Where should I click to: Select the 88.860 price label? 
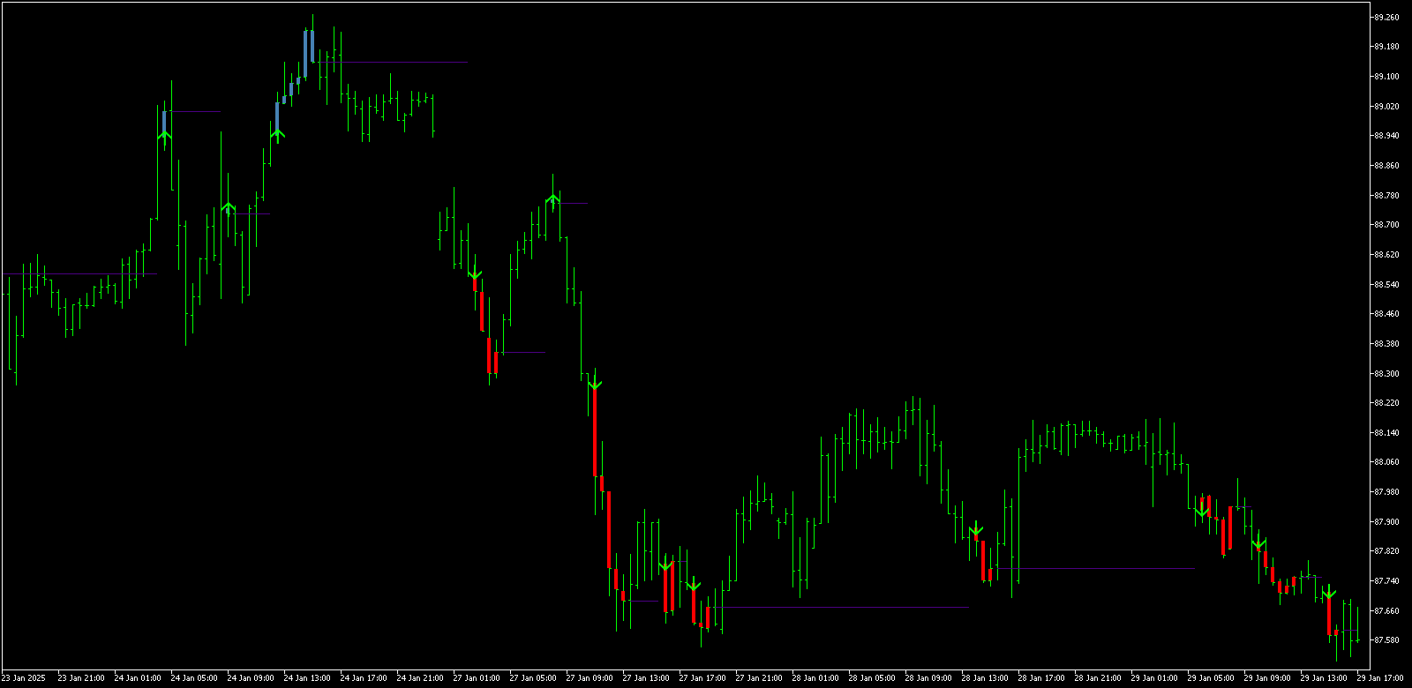(1386, 166)
